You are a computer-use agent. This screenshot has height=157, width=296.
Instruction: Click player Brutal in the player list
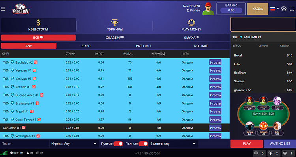click(238, 56)
